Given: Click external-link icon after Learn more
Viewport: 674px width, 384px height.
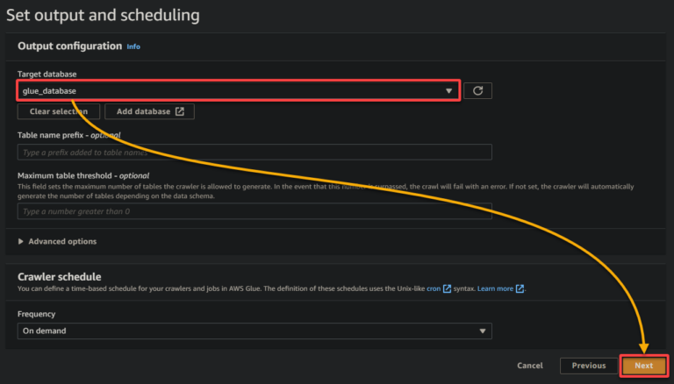Looking at the screenshot, I should pyautogui.click(x=520, y=288).
